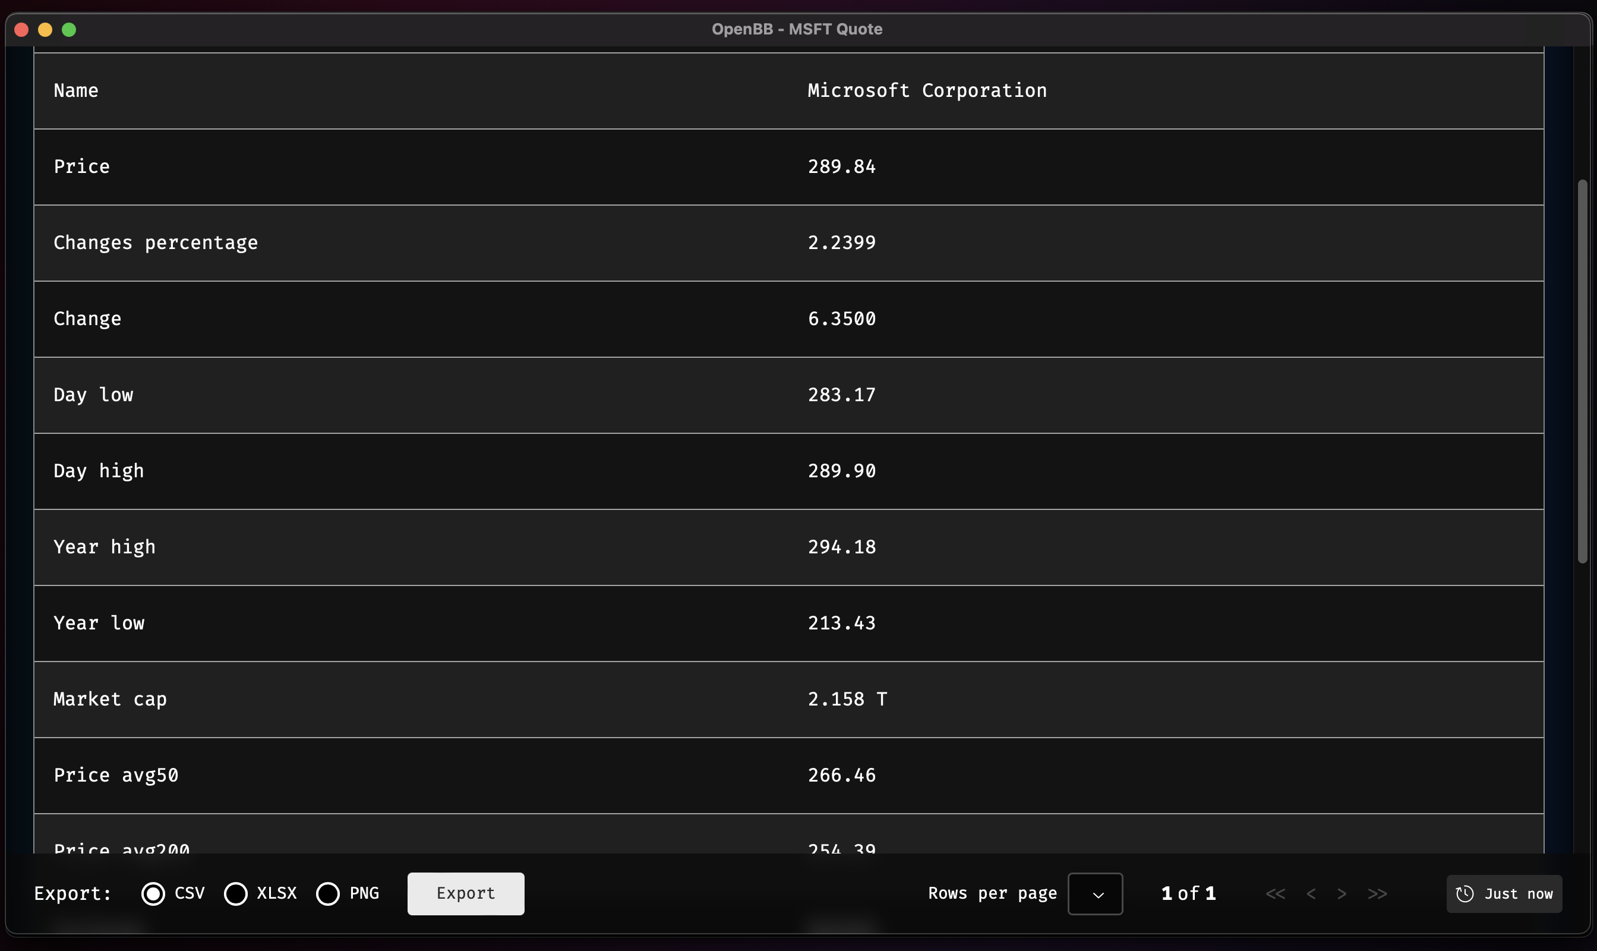Click the 1 of 1 page indicator

coord(1188,893)
